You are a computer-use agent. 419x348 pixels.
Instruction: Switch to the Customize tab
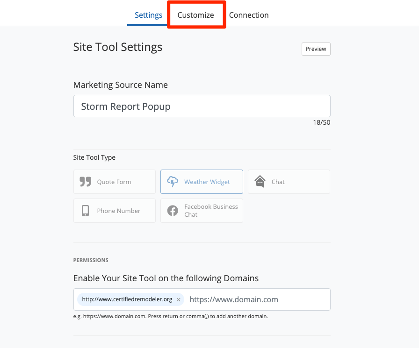tap(195, 15)
